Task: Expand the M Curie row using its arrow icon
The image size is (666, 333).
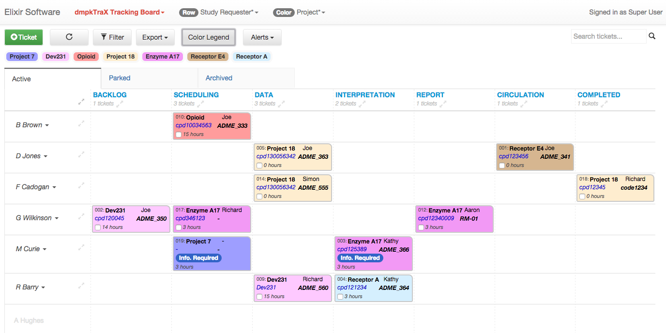Action: pyautogui.click(x=81, y=248)
